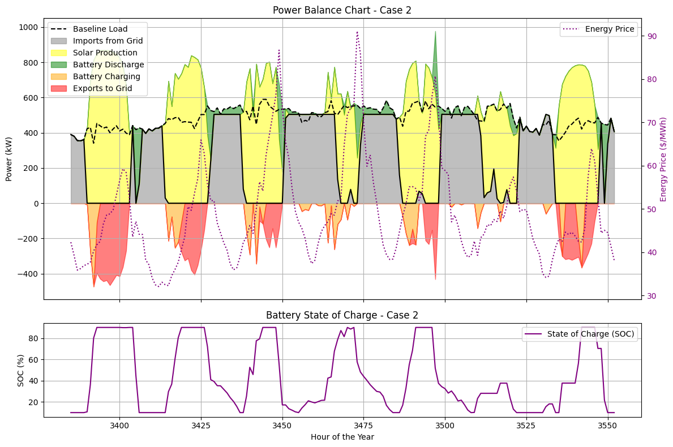Click the 3400 hour tick label

click(119, 425)
